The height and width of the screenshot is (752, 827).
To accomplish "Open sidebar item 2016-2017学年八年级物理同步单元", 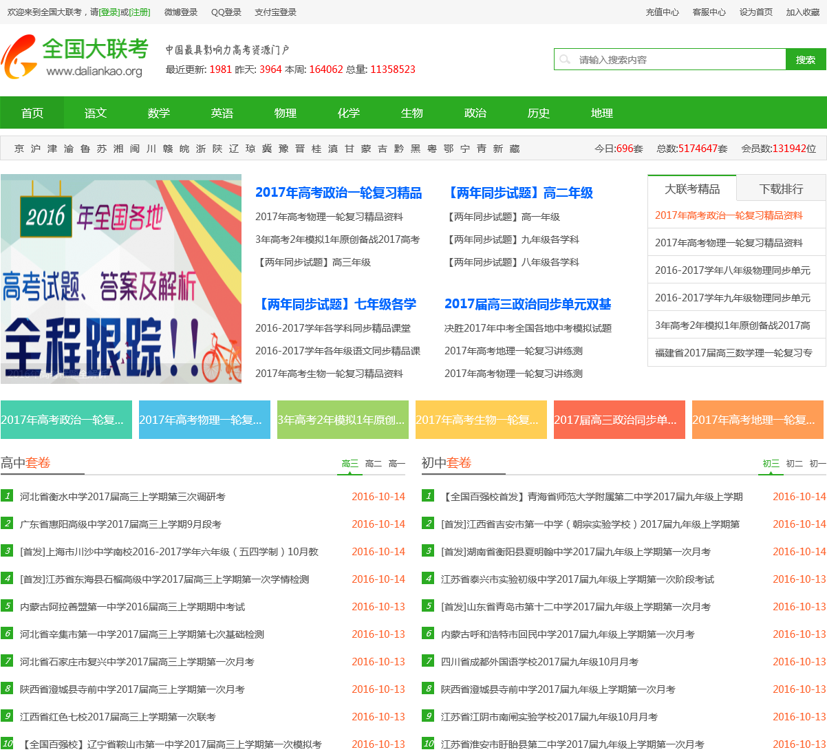I will [x=733, y=270].
